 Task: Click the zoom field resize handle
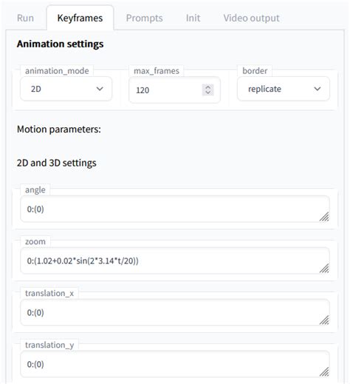tap(324, 269)
